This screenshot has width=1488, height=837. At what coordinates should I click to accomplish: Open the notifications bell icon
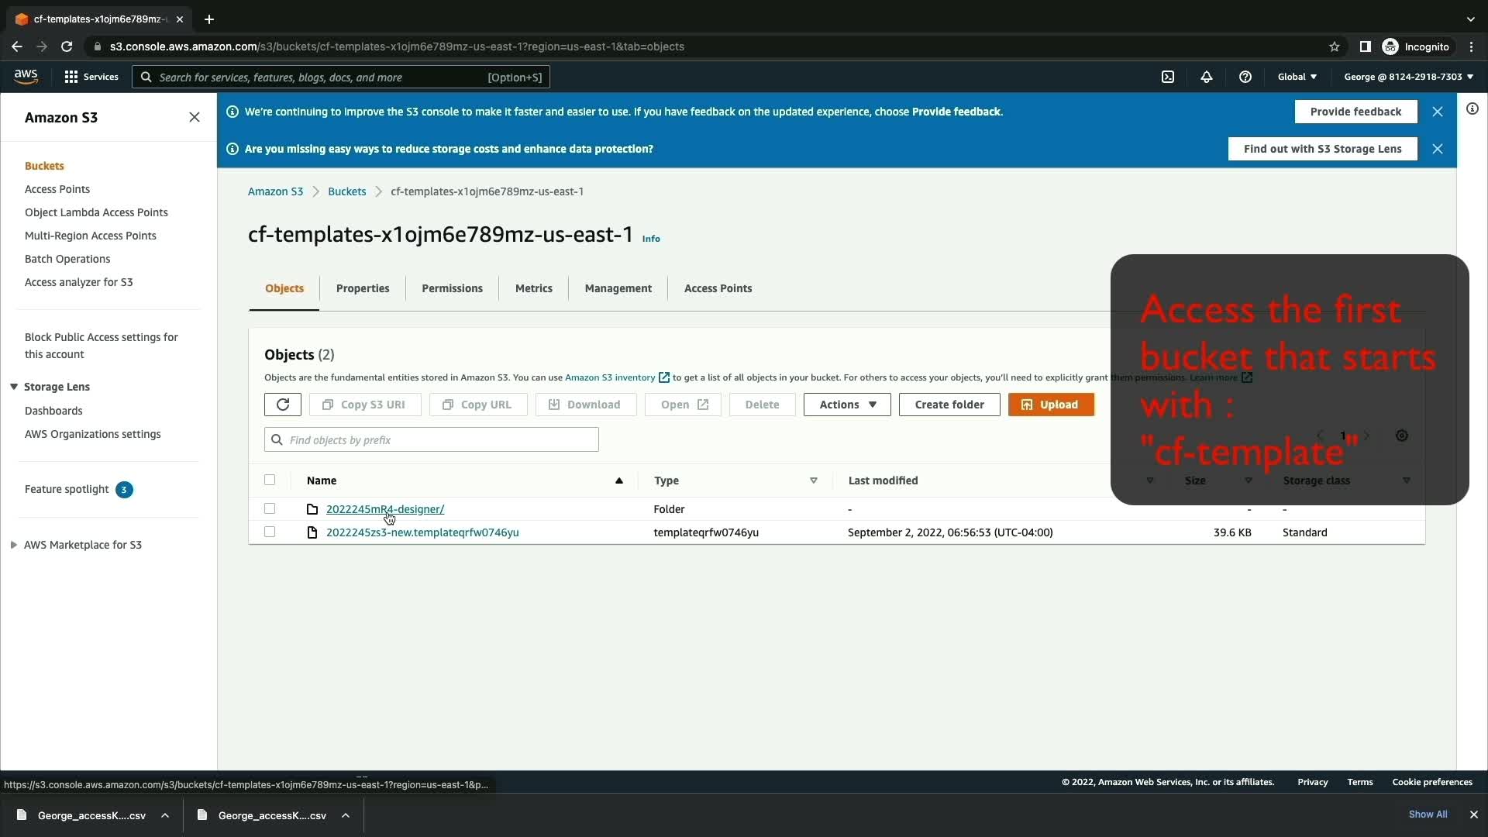[x=1207, y=77]
